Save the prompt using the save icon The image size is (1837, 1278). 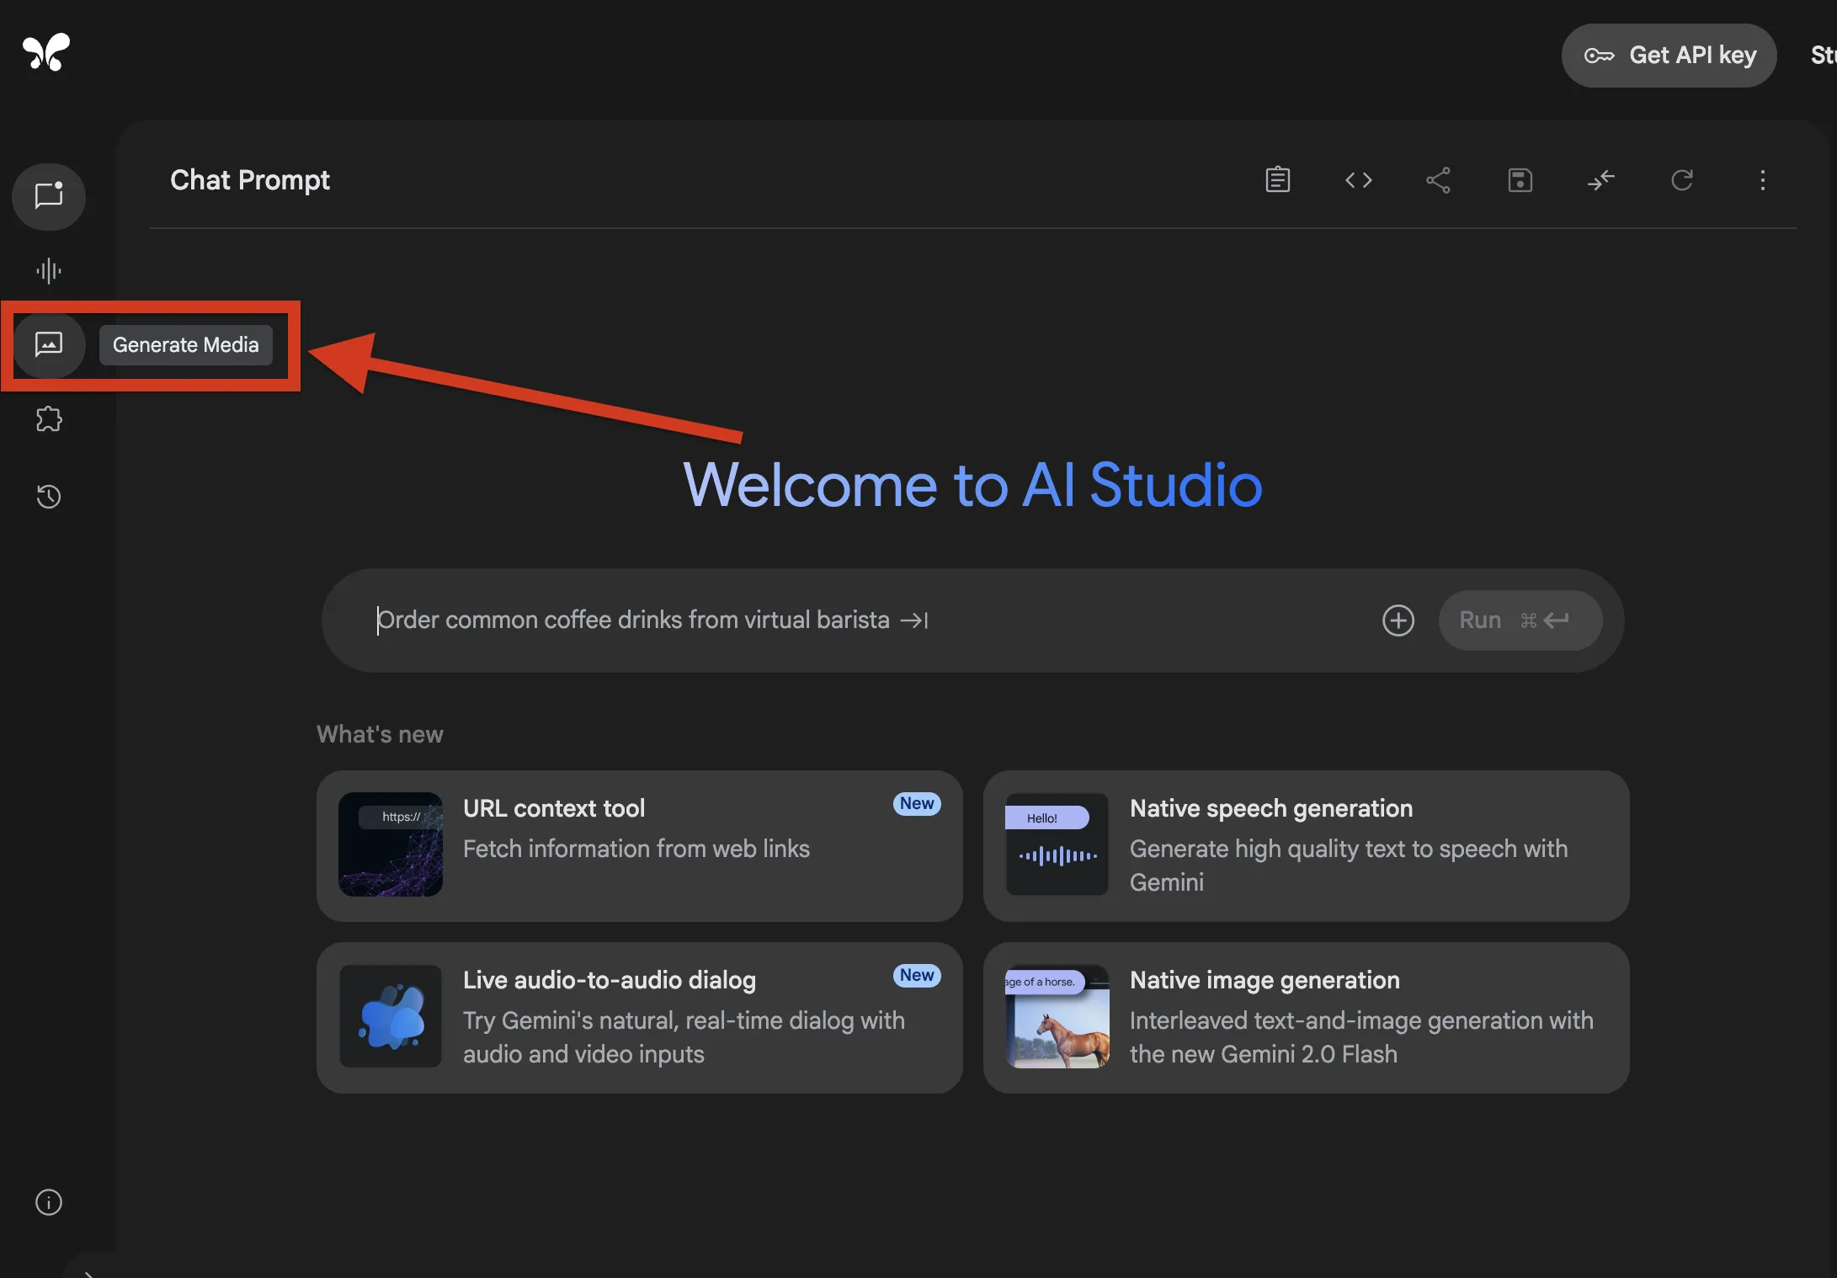pyautogui.click(x=1519, y=179)
